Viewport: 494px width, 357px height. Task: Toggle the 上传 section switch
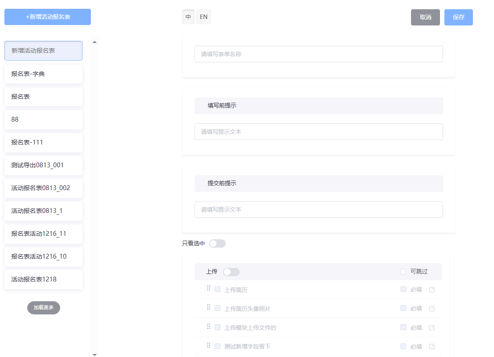(231, 272)
